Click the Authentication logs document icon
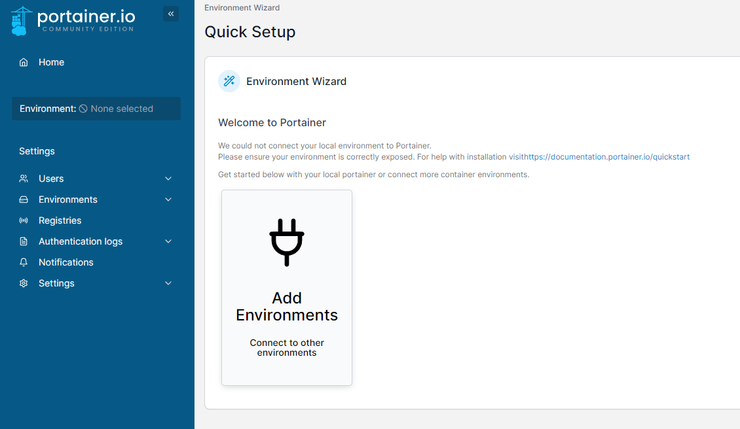 pos(24,241)
